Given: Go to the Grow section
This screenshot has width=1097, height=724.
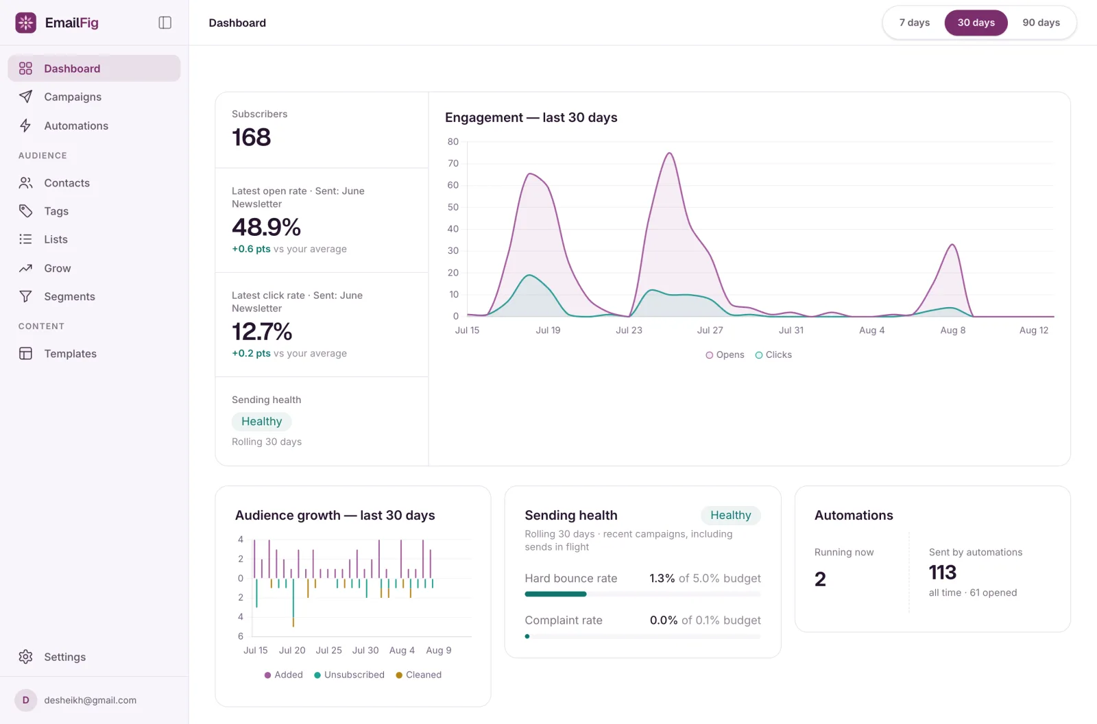Looking at the screenshot, I should pos(94,268).
